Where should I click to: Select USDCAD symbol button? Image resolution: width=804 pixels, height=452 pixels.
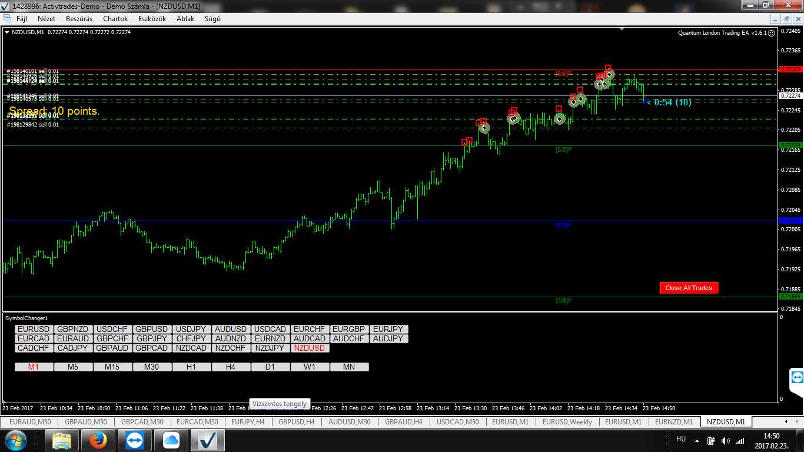pyautogui.click(x=271, y=330)
